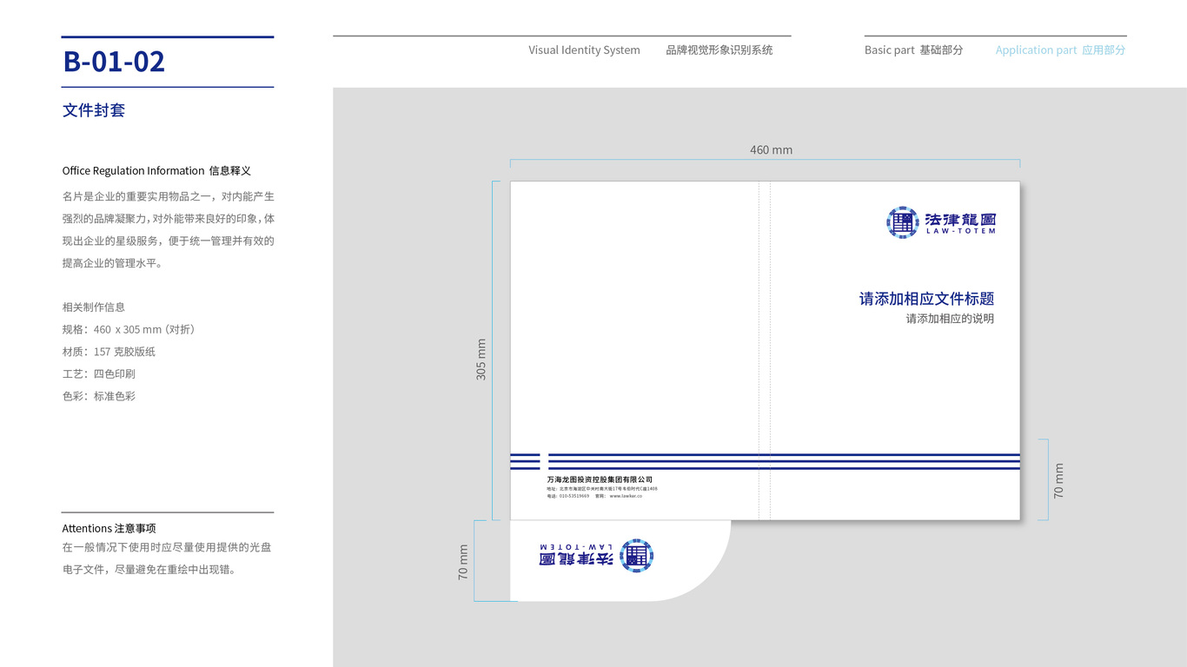Click the 70 mm label beside the blue stripes
The image size is (1187, 667).
[1058, 480]
